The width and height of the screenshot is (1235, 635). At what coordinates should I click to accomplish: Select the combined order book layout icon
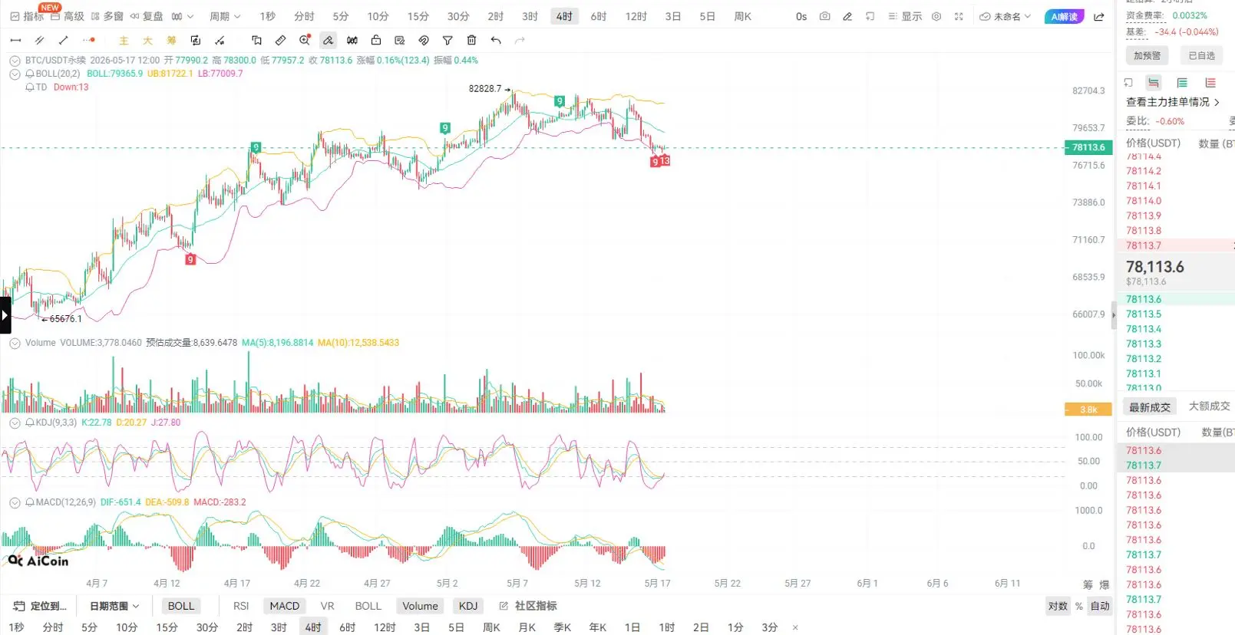click(1154, 83)
